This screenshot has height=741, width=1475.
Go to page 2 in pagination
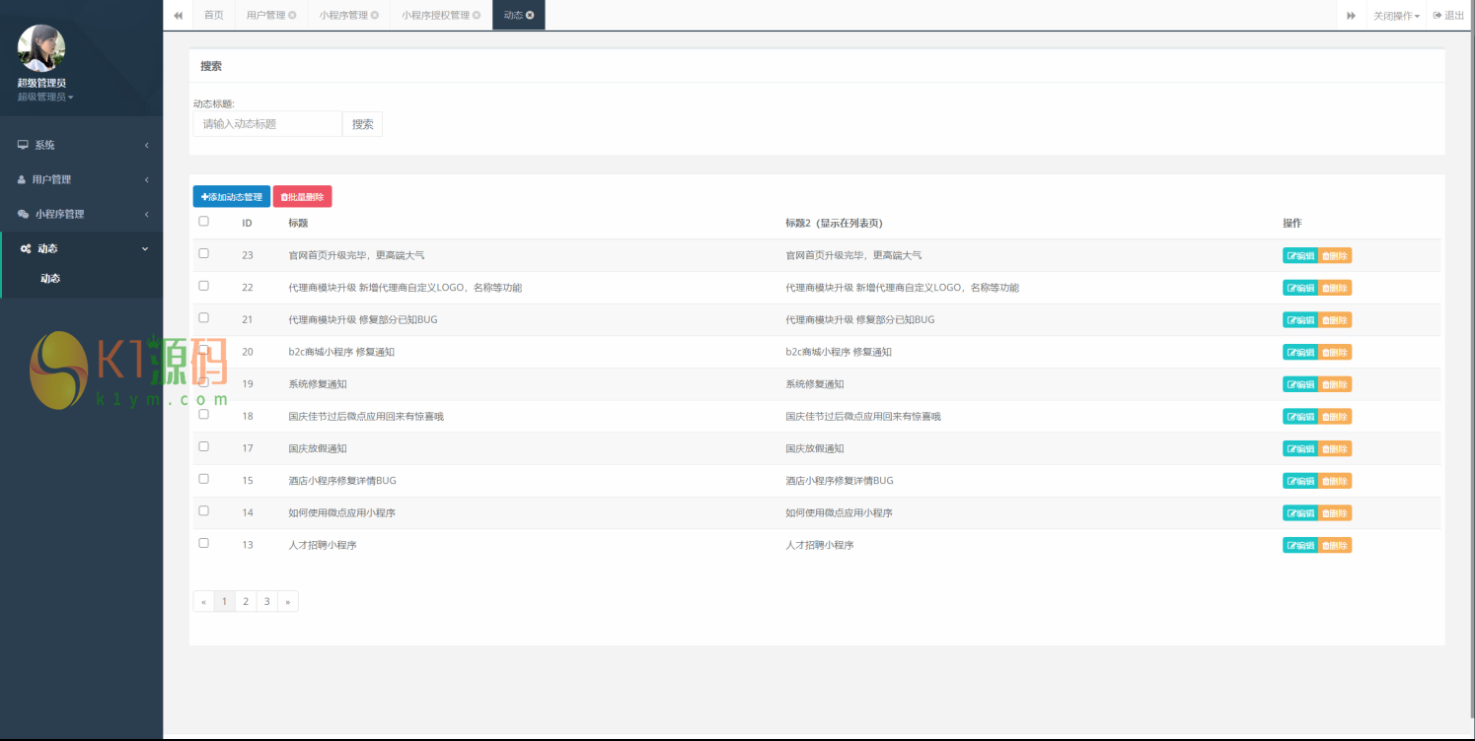pyautogui.click(x=246, y=601)
